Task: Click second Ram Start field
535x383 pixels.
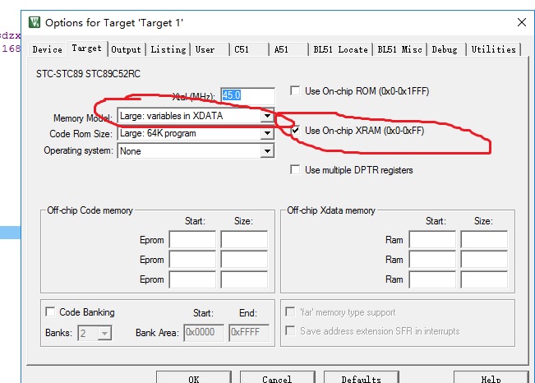Action: point(432,260)
